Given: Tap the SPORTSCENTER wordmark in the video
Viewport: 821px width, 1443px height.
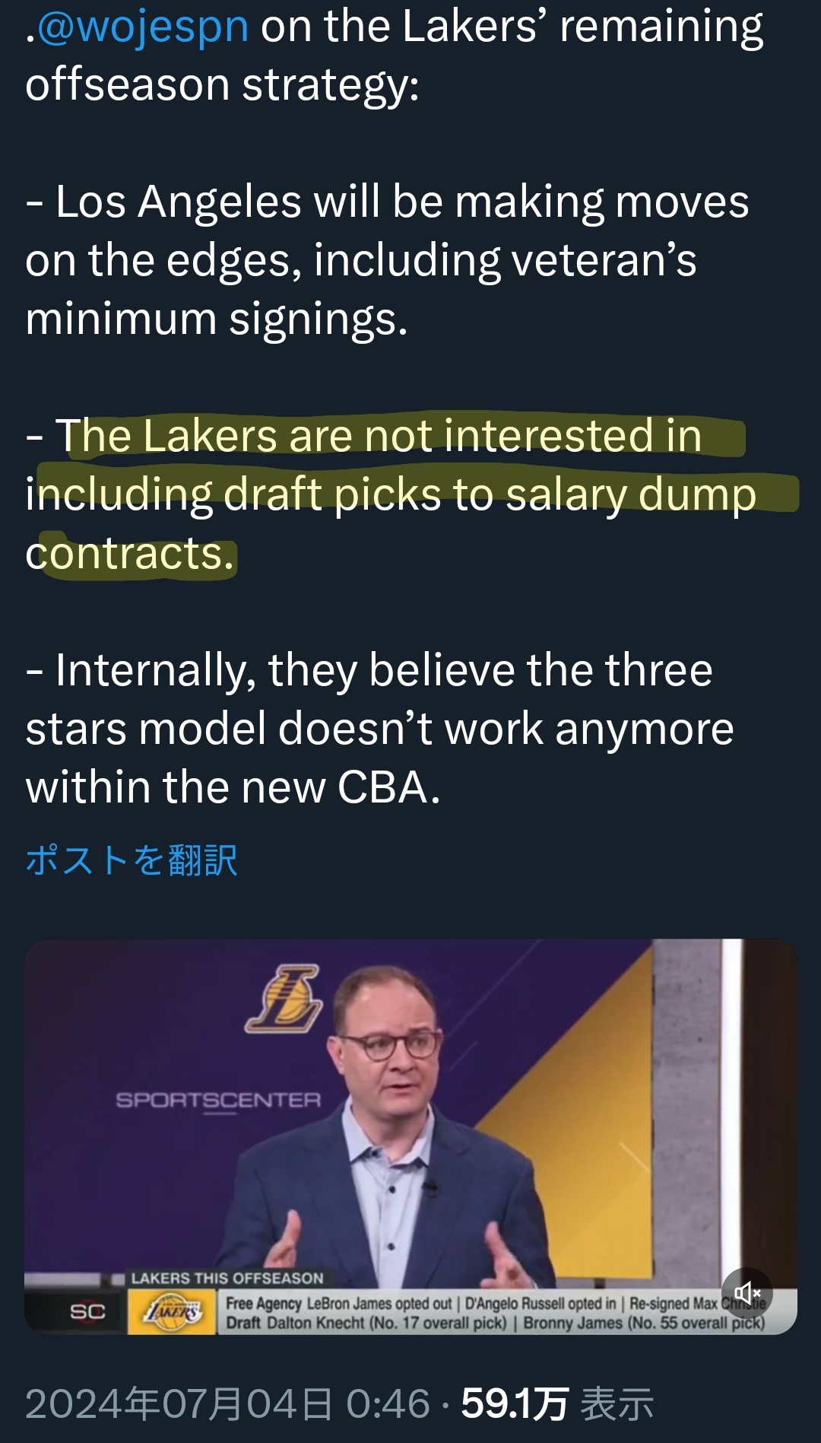Looking at the screenshot, I should click(x=218, y=1100).
